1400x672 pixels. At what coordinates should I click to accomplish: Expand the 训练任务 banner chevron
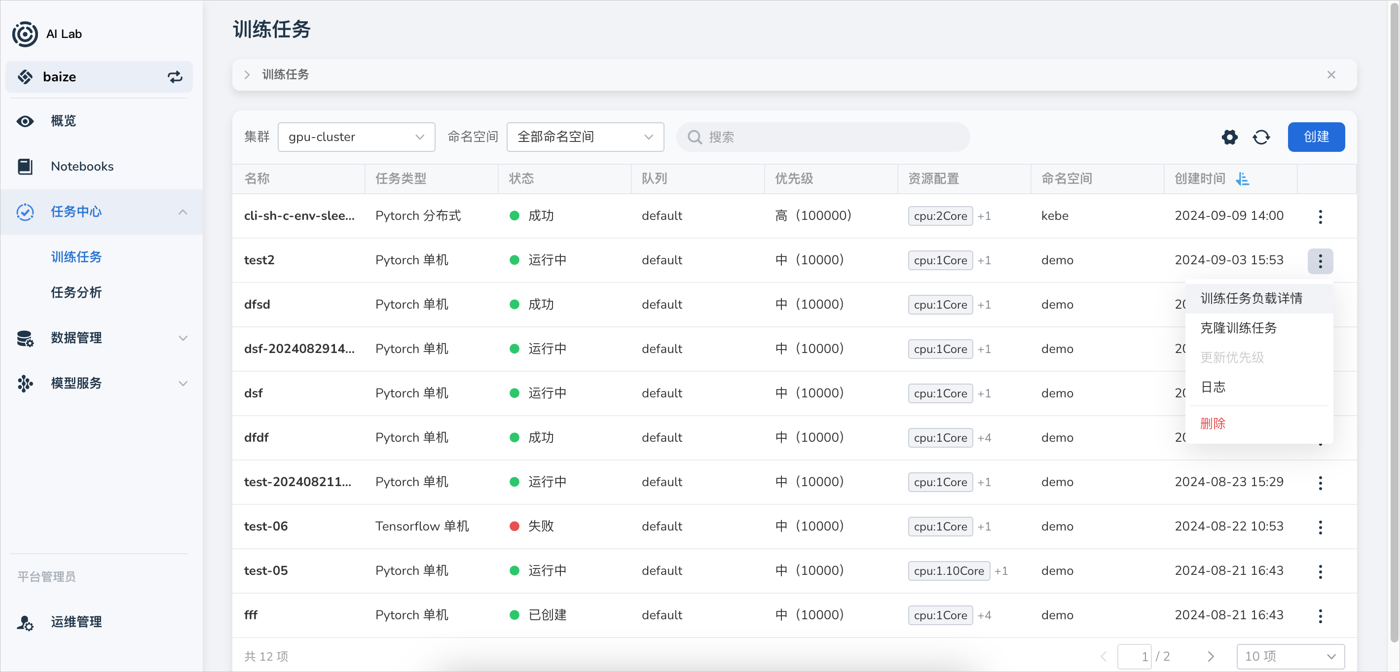coord(247,75)
